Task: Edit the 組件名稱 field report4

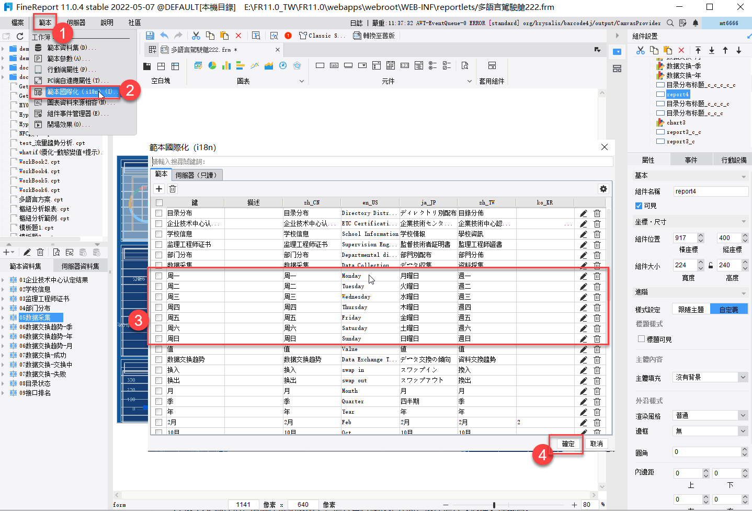Action: [711, 191]
